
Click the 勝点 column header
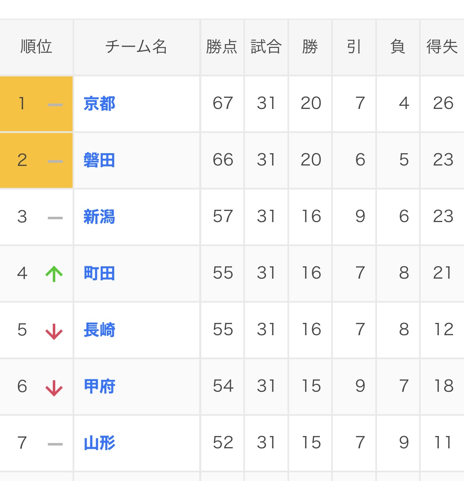(x=222, y=47)
